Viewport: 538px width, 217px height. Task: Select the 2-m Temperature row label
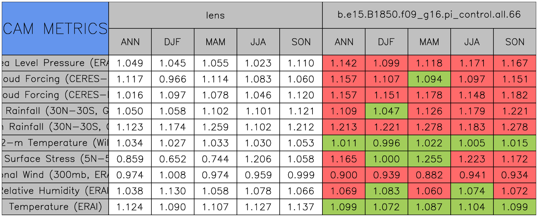coord(55,143)
